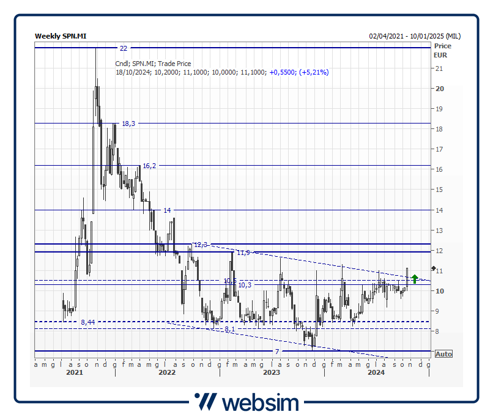Click the 16,2 price level label

149,166
